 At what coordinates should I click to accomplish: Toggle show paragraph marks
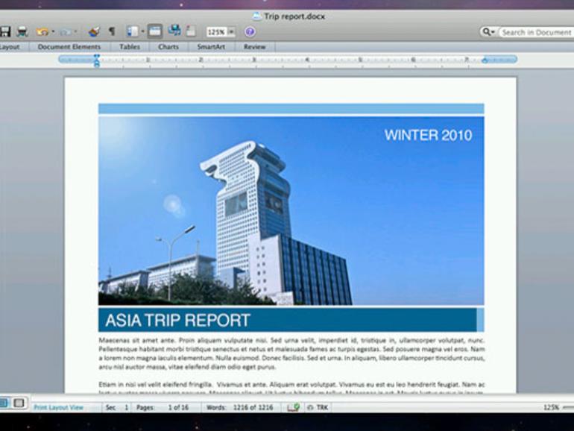[x=112, y=31]
